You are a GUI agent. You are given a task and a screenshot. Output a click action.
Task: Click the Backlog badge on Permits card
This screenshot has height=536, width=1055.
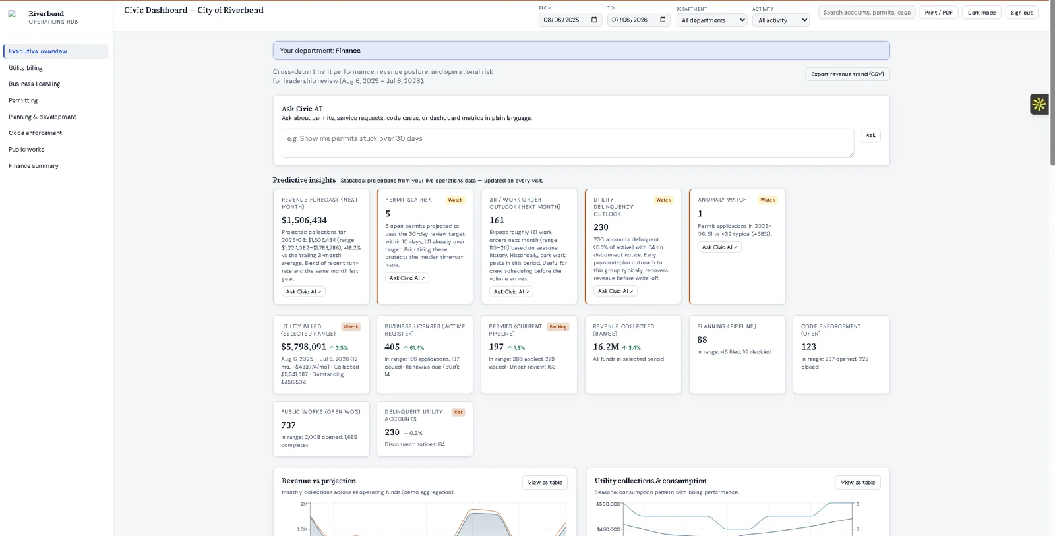tap(558, 327)
